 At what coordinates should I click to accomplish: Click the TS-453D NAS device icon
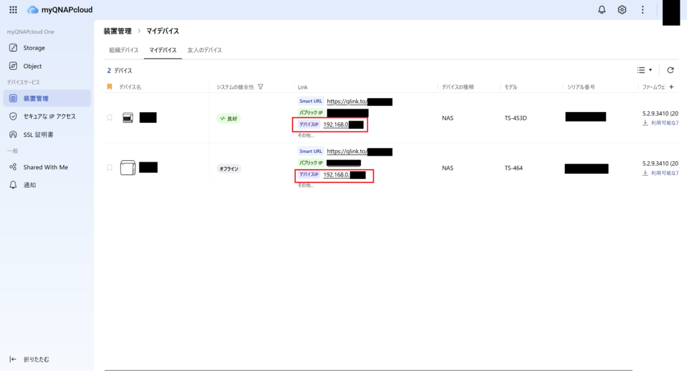click(127, 117)
